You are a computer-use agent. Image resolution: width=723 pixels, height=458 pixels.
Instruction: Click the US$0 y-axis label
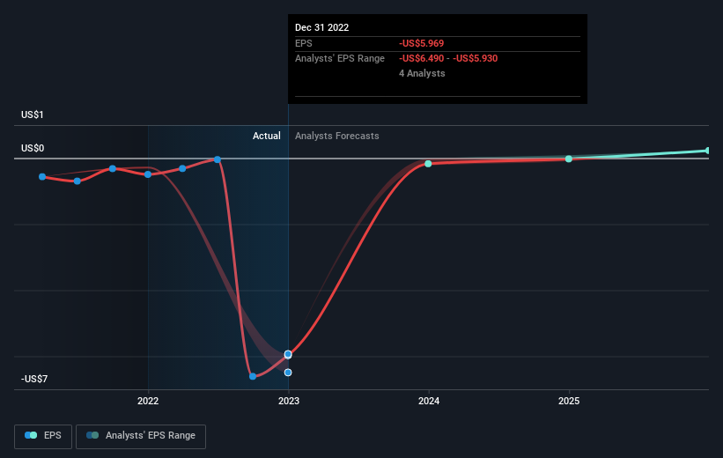tap(33, 149)
